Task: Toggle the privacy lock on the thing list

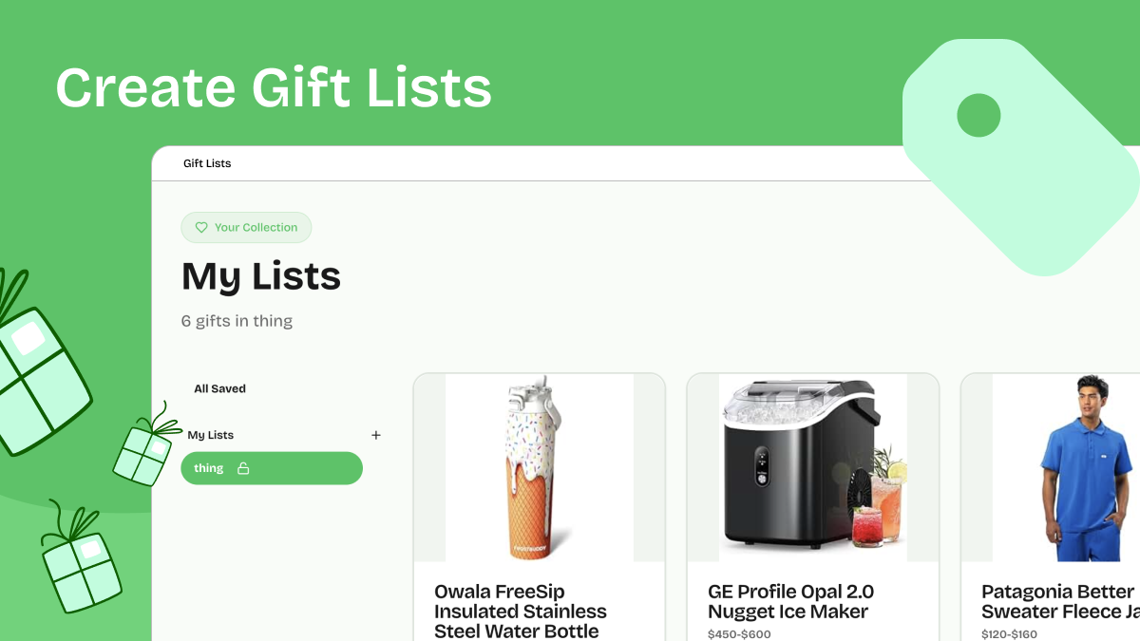Action: (x=243, y=467)
